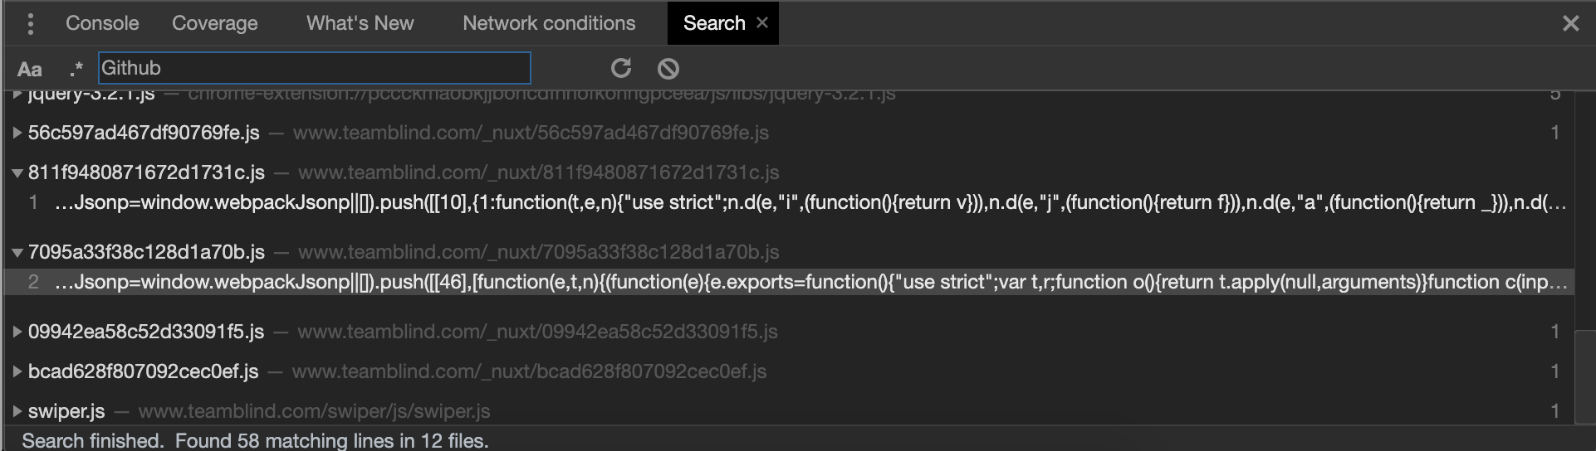Image resolution: width=1596 pixels, height=451 pixels.
Task: Switch to the What's New tab
Action: pyautogui.click(x=360, y=23)
